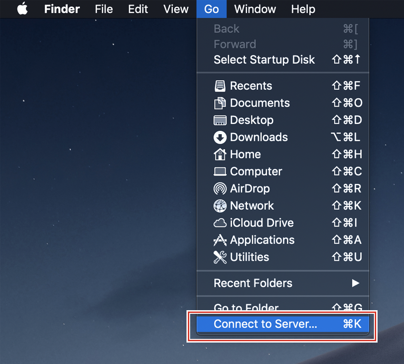This screenshot has width=404, height=364.
Task: Select the Recents menu item icon
Action: (x=219, y=85)
